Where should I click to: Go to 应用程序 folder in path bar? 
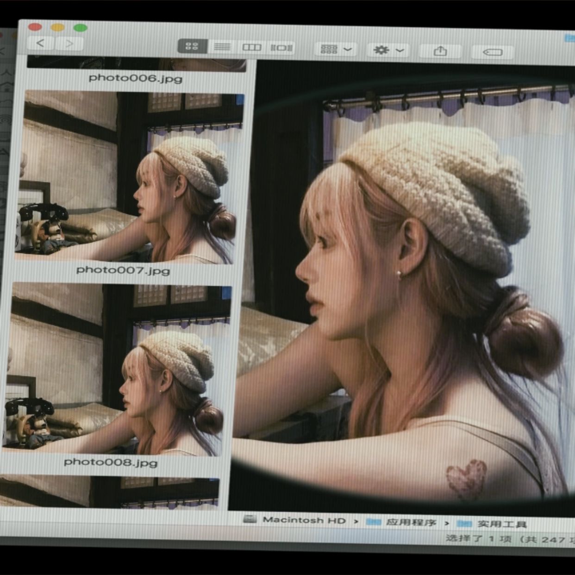pyautogui.click(x=411, y=523)
